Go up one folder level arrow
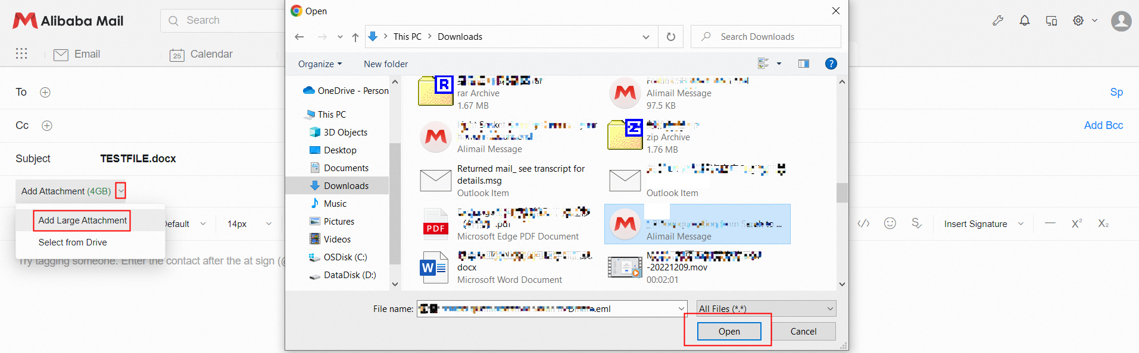Image resolution: width=1139 pixels, height=353 pixels. 355,37
